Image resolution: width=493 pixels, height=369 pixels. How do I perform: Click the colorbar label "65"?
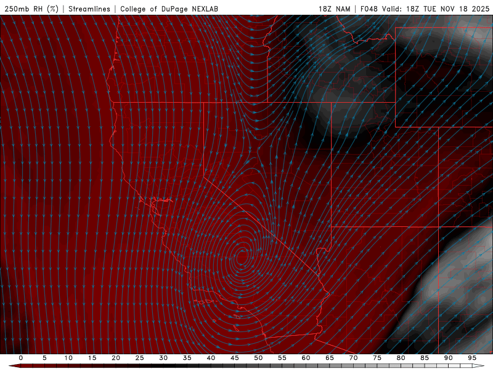330,358
